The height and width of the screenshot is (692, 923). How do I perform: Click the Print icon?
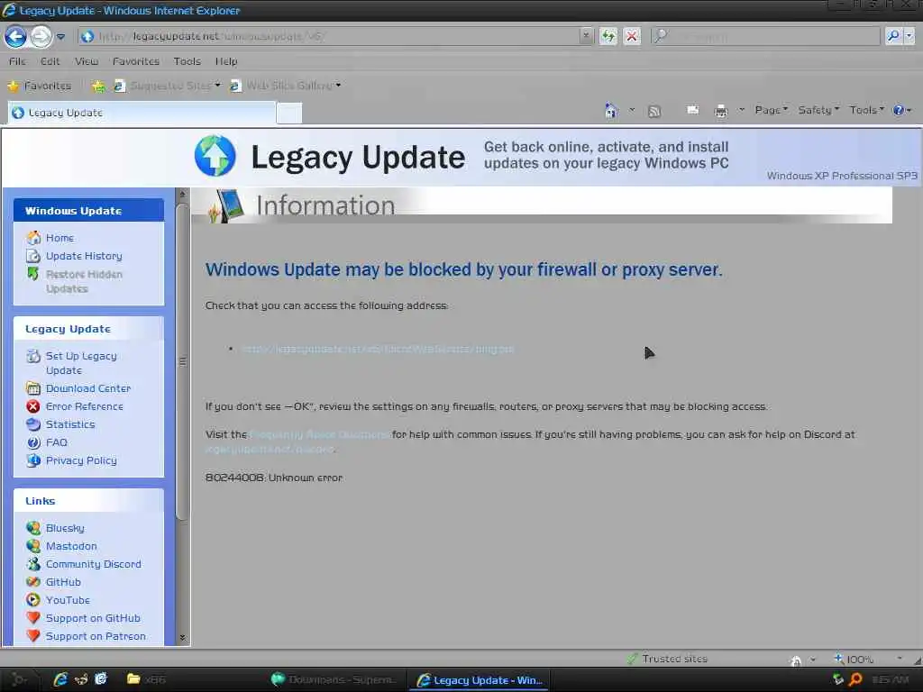[720, 111]
